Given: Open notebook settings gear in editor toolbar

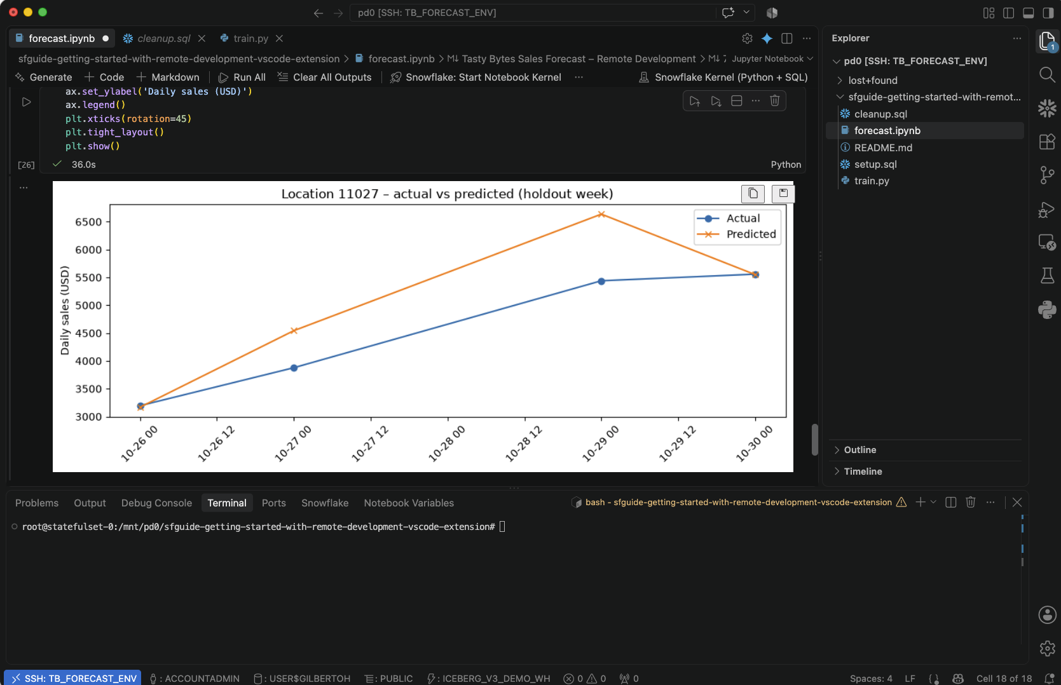Looking at the screenshot, I should coord(748,38).
